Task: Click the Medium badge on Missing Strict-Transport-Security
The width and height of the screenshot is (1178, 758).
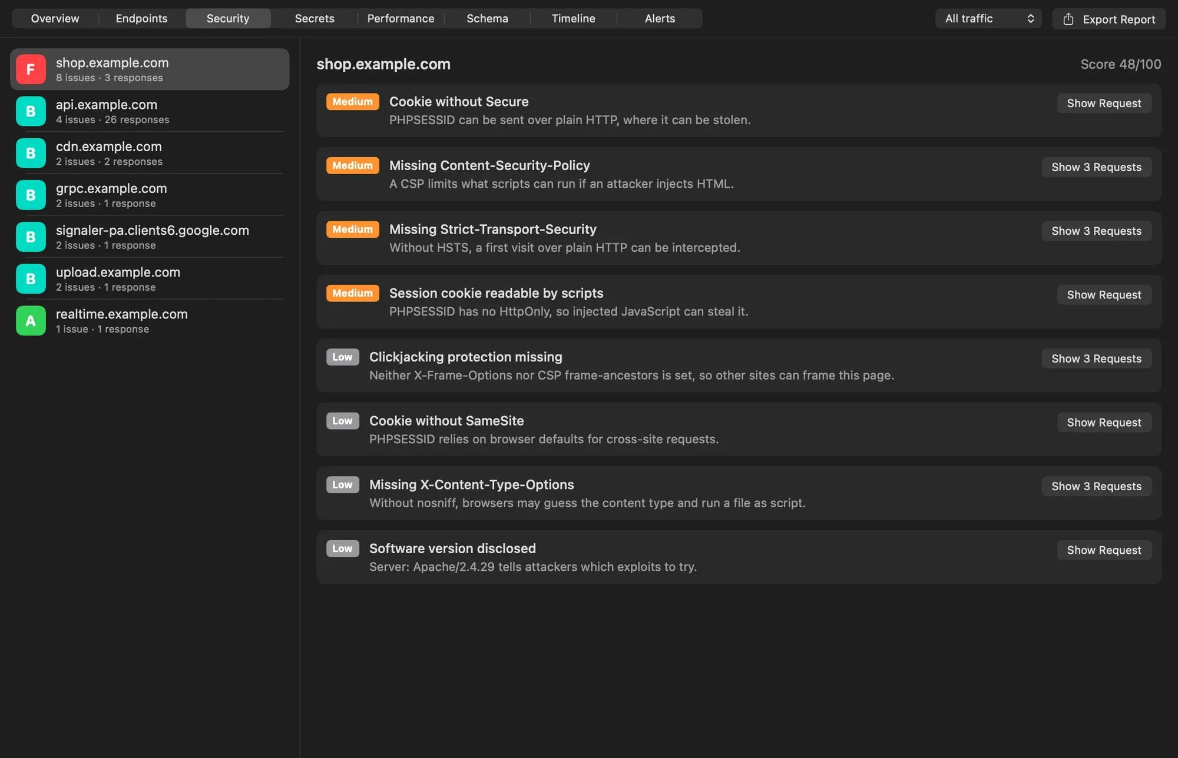Action: (x=352, y=230)
